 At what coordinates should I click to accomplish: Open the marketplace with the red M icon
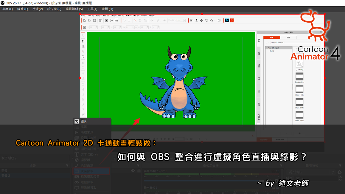[x=231, y=21]
